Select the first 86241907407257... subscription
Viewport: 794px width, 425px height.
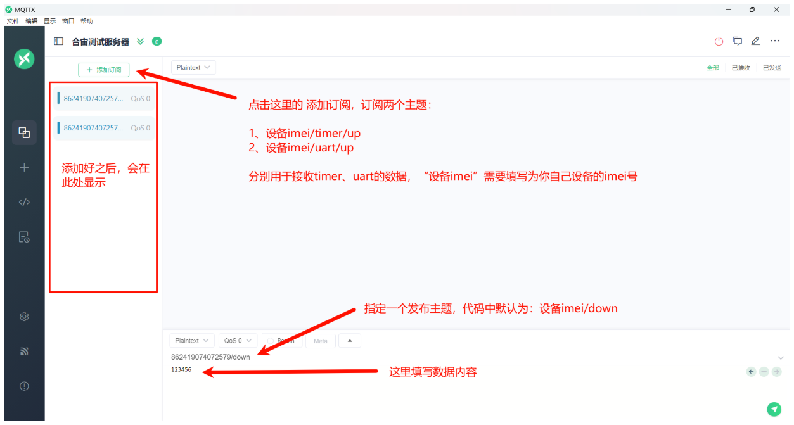pyautogui.click(x=104, y=98)
